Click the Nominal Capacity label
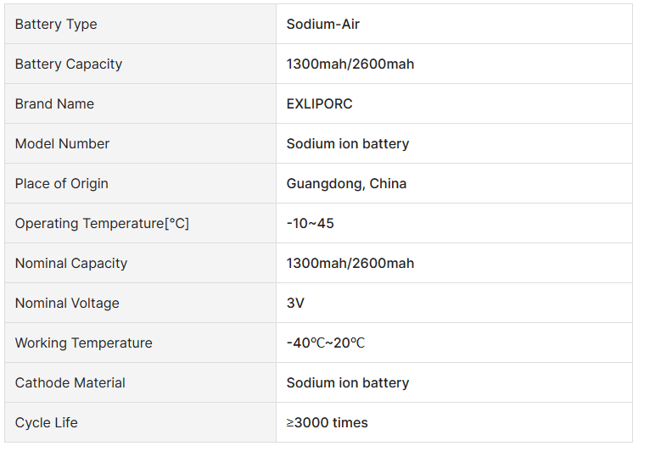The image size is (655, 457). coord(71,264)
